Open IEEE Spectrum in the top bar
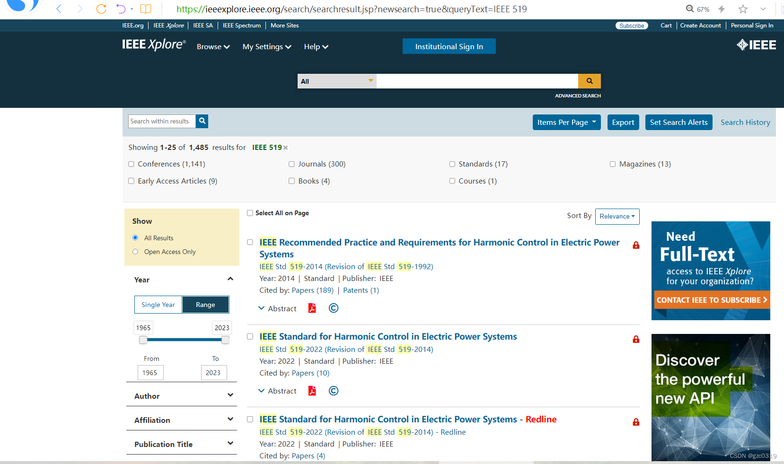Screen dimensions: 784x464 [242, 26]
